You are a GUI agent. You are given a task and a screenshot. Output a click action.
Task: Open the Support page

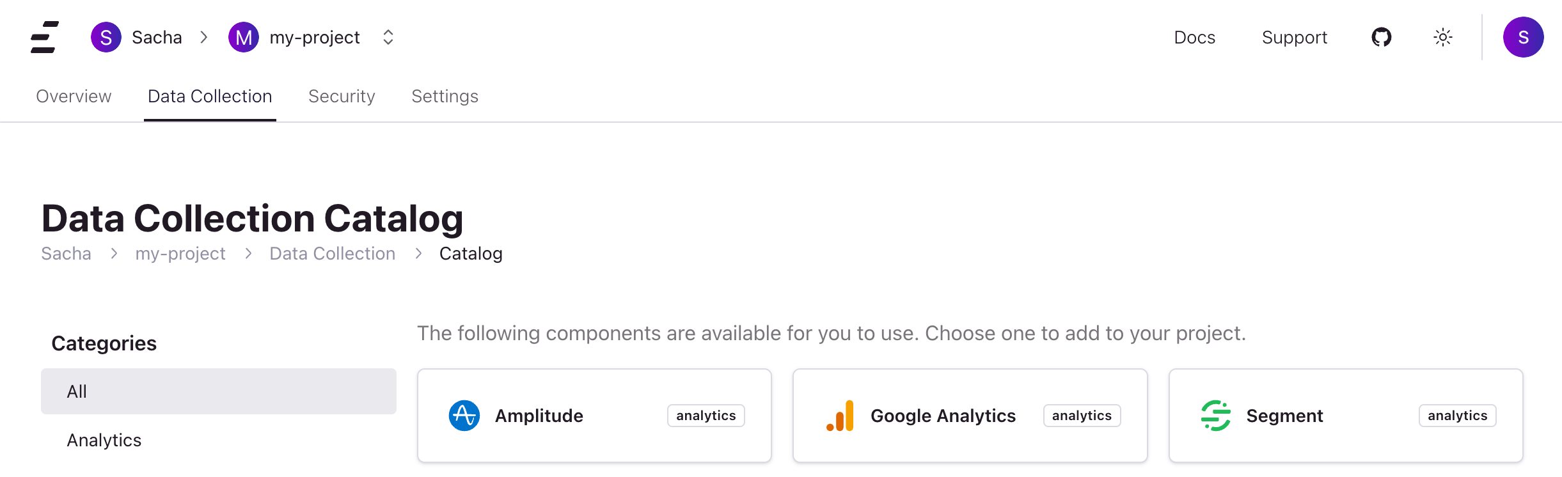(1294, 37)
